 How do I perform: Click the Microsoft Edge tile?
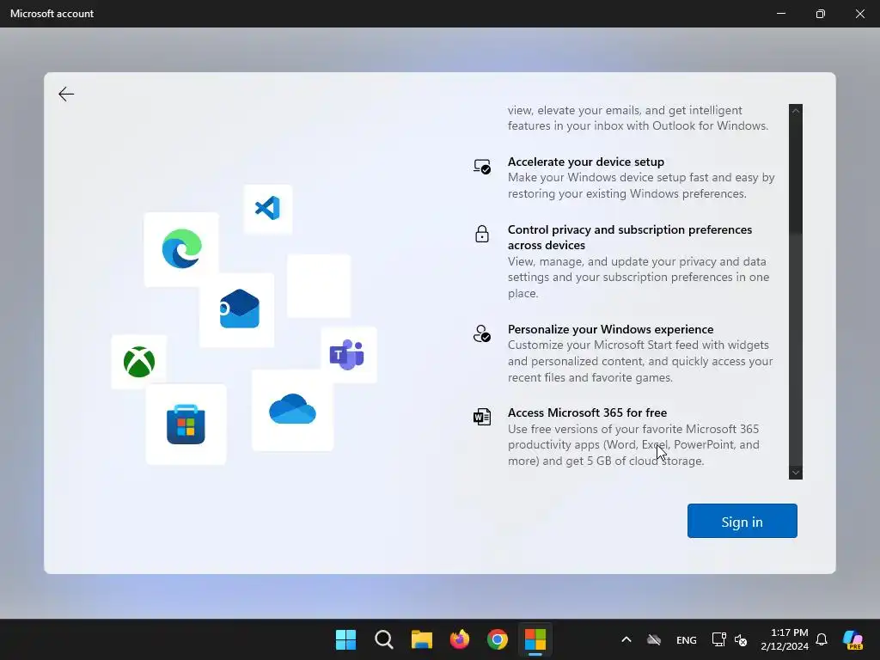(x=181, y=249)
